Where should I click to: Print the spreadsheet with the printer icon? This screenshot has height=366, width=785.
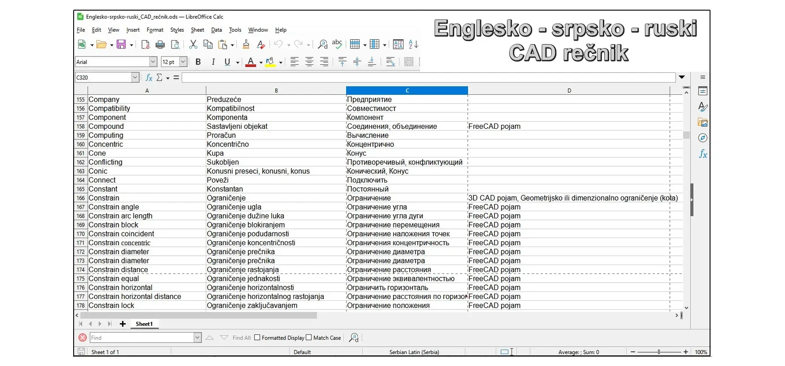pyautogui.click(x=160, y=45)
